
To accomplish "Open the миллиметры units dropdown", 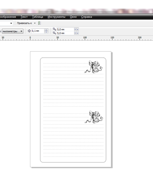I will click(13, 31).
